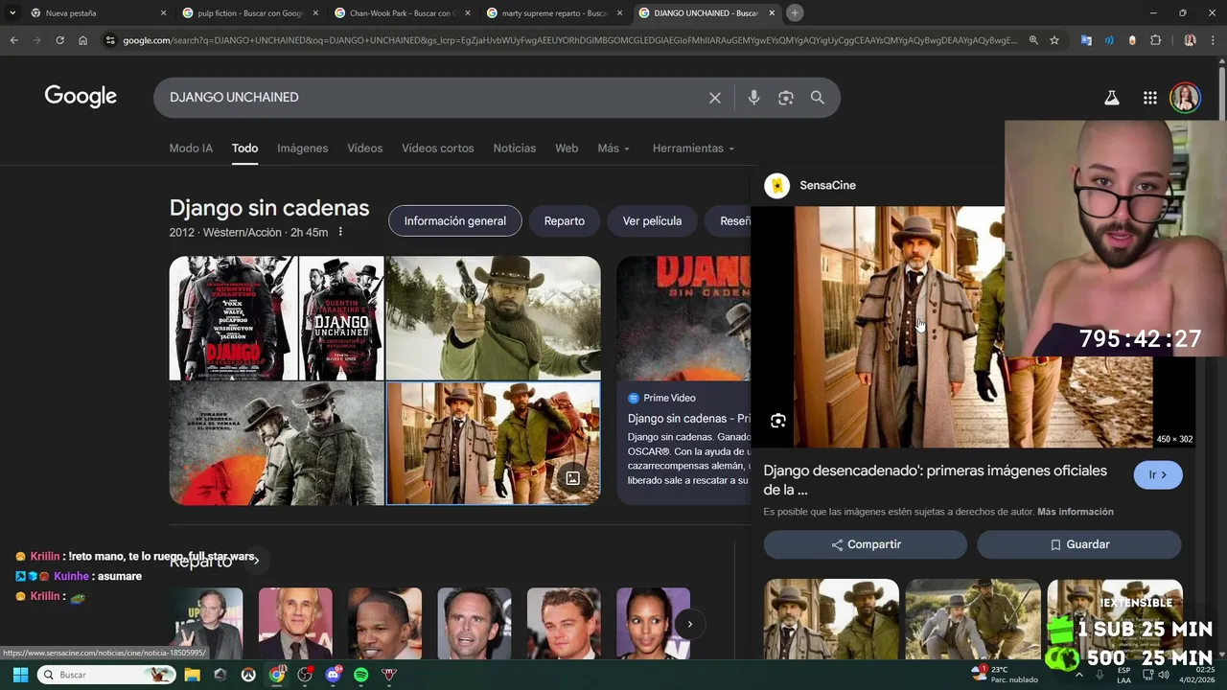
Task: Go to the browser home page
Action: (82, 40)
